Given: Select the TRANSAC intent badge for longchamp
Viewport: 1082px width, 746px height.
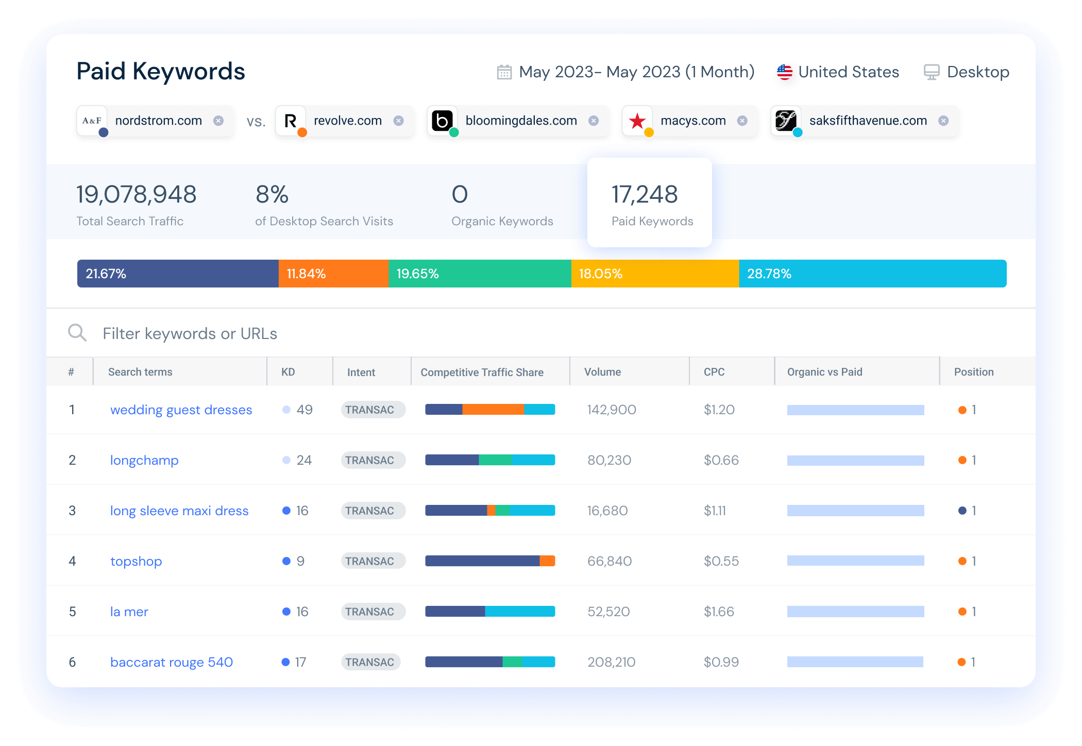Looking at the screenshot, I should click(x=373, y=460).
